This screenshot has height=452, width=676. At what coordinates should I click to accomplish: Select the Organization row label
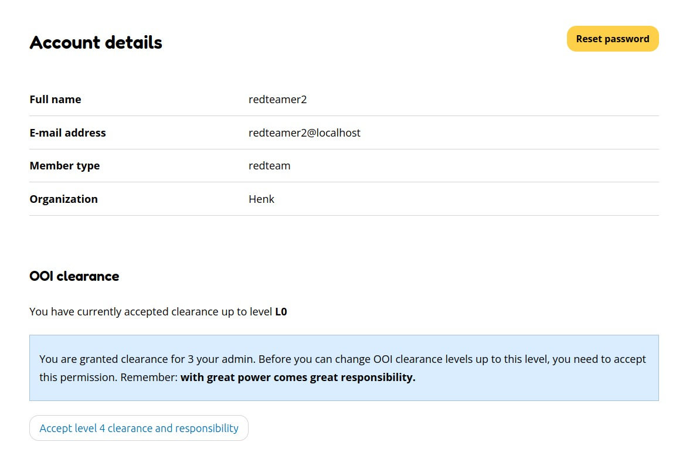(x=63, y=199)
